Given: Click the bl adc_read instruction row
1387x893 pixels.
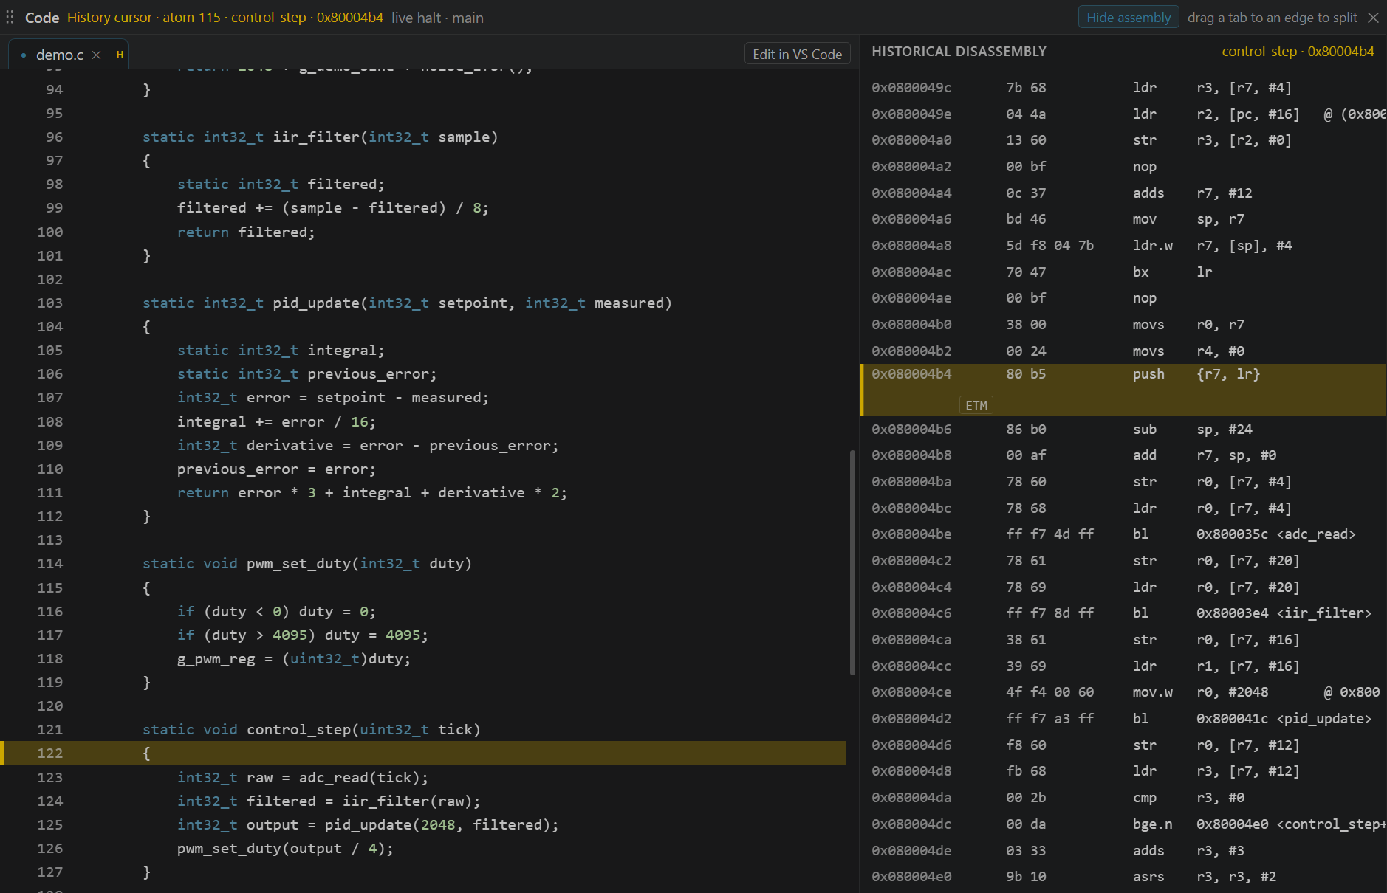Looking at the screenshot, I should 1123,534.
